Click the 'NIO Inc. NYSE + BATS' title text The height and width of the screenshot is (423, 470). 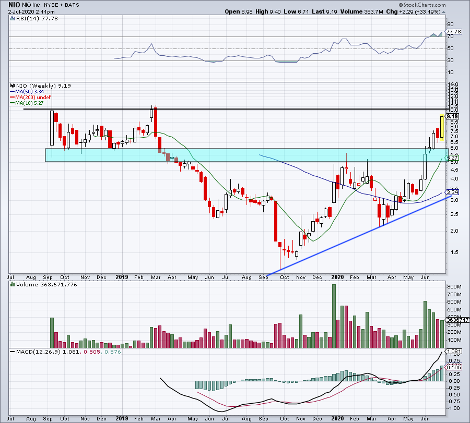(x=50, y=5)
